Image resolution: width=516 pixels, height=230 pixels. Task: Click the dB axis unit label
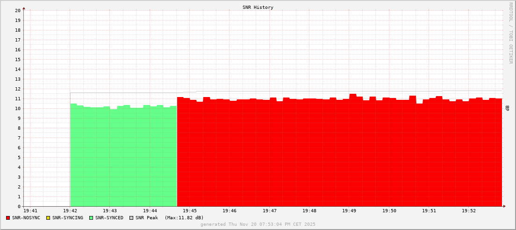508,108
